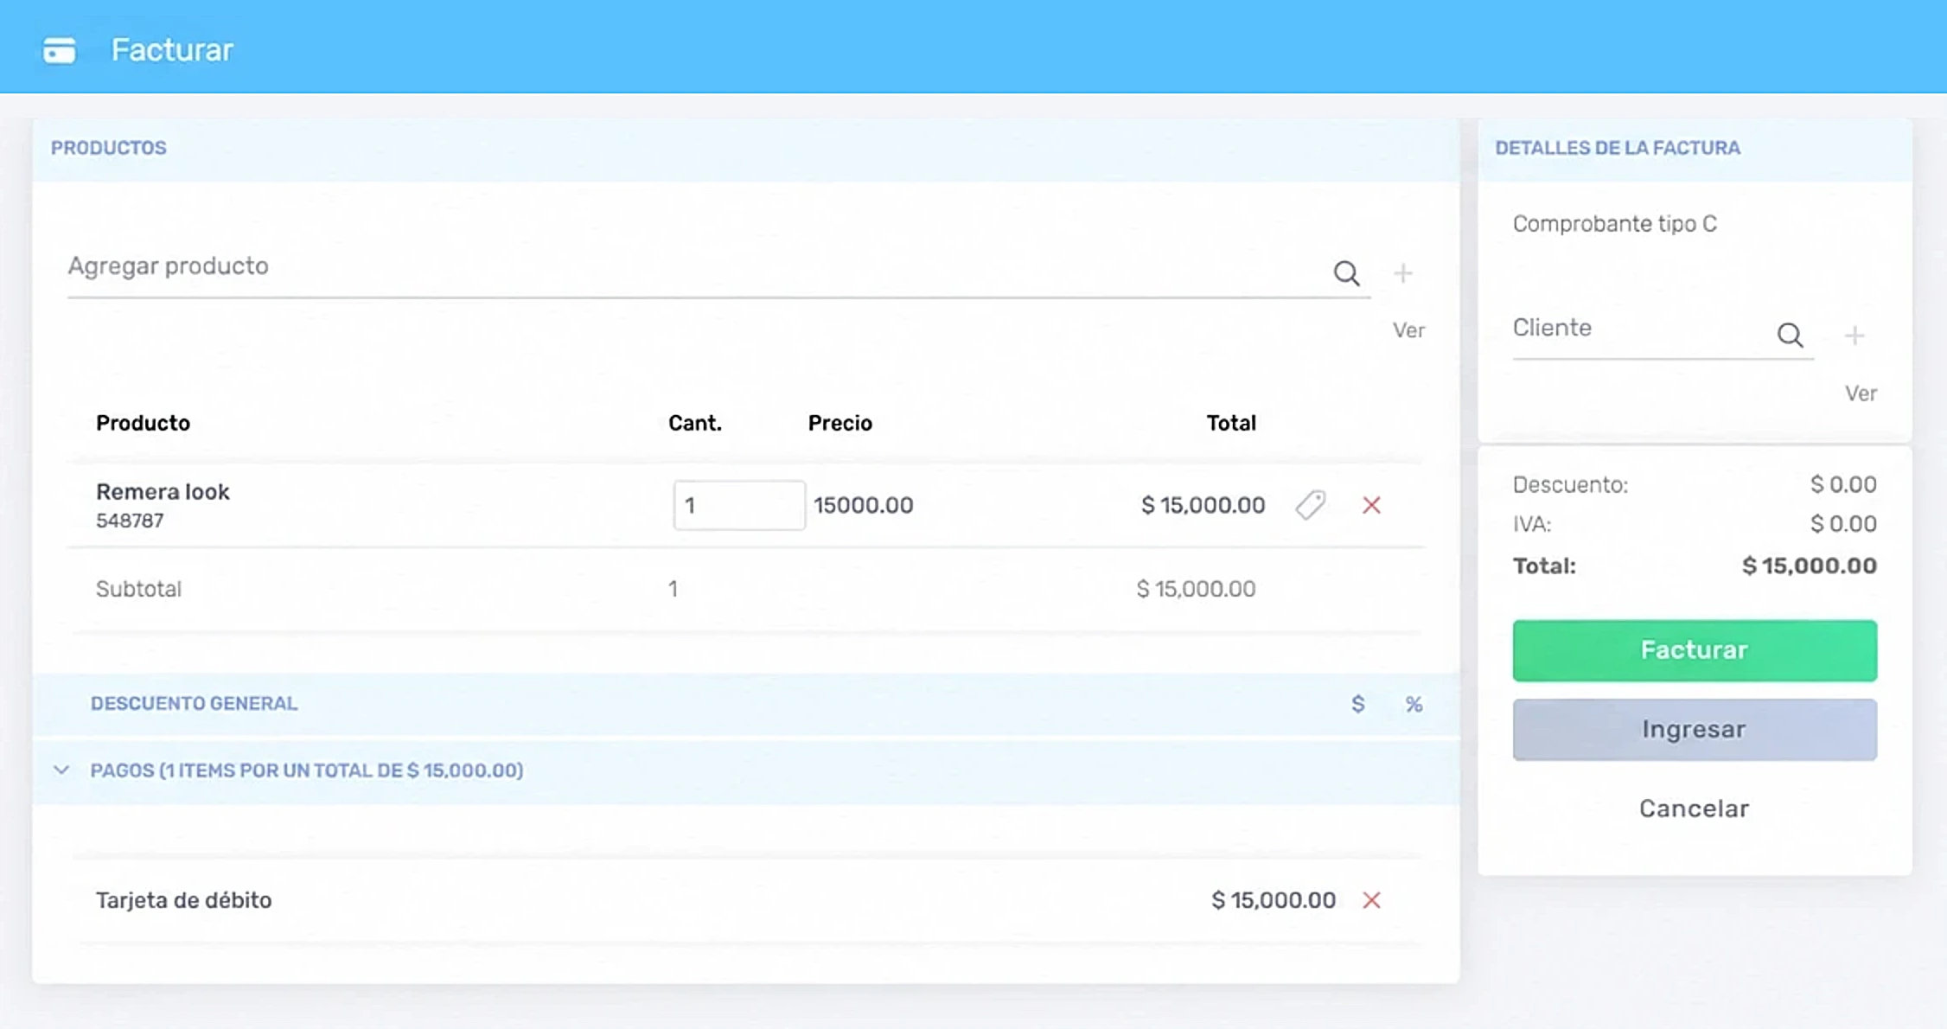Click the Total column header
This screenshot has height=1029, width=1947.
1231,423
